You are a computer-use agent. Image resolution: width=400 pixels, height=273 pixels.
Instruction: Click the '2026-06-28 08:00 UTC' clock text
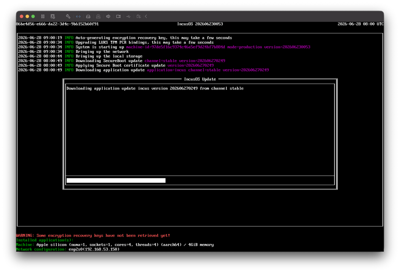point(361,24)
